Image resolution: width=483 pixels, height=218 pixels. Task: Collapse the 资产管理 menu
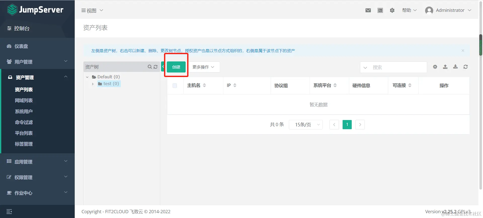(x=37, y=77)
